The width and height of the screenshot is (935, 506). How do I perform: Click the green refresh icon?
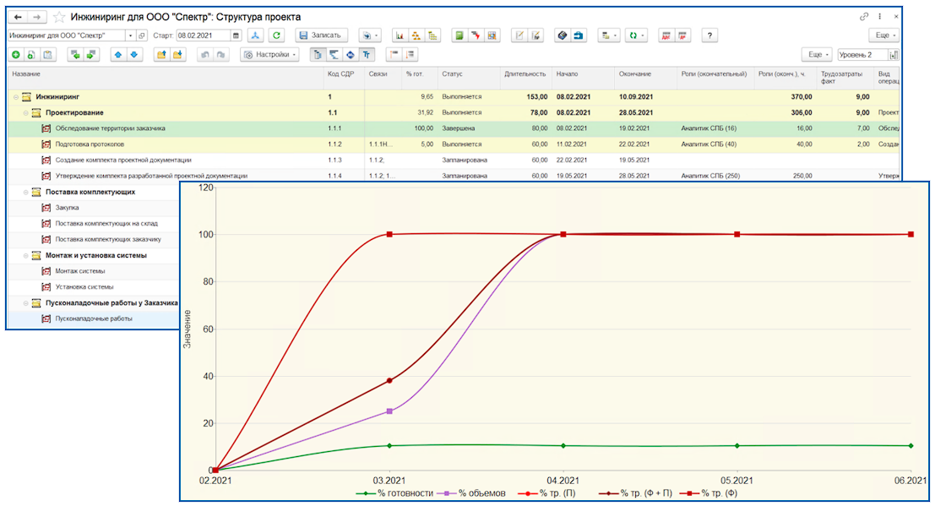[276, 35]
